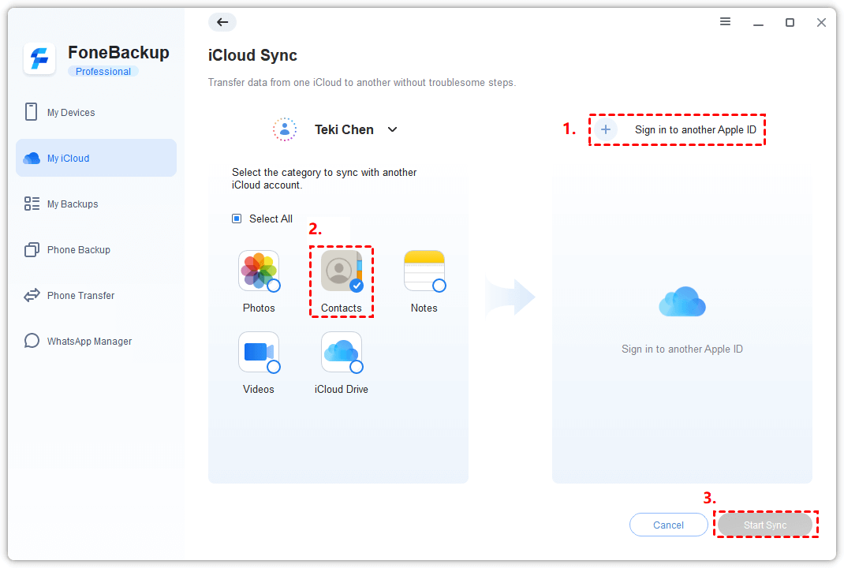This screenshot has width=844, height=568.
Task: Click the iCloud Sync heading
Action: pyautogui.click(x=252, y=55)
